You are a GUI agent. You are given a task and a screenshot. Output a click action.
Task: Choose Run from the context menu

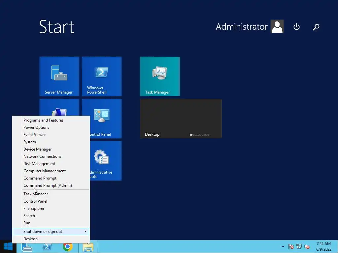pos(51,223)
